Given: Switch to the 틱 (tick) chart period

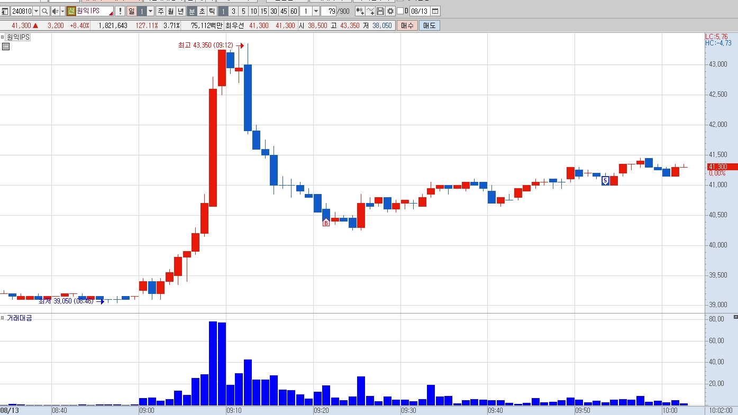Looking at the screenshot, I should pyautogui.click(x=212, y=11).
